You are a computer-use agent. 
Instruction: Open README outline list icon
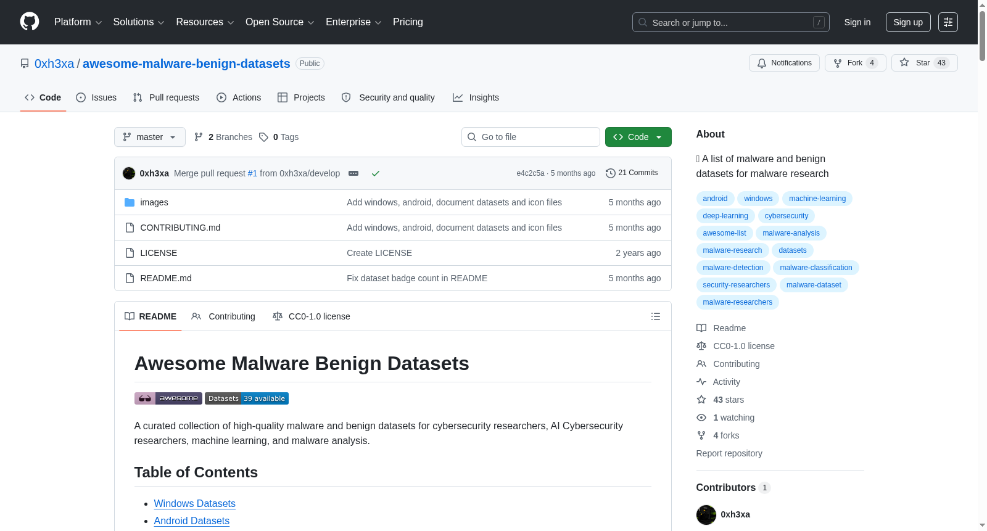click(x=656, y=316)
